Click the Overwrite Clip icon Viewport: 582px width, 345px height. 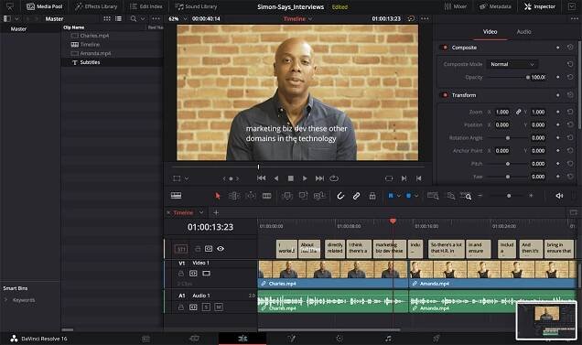(303, 196)
